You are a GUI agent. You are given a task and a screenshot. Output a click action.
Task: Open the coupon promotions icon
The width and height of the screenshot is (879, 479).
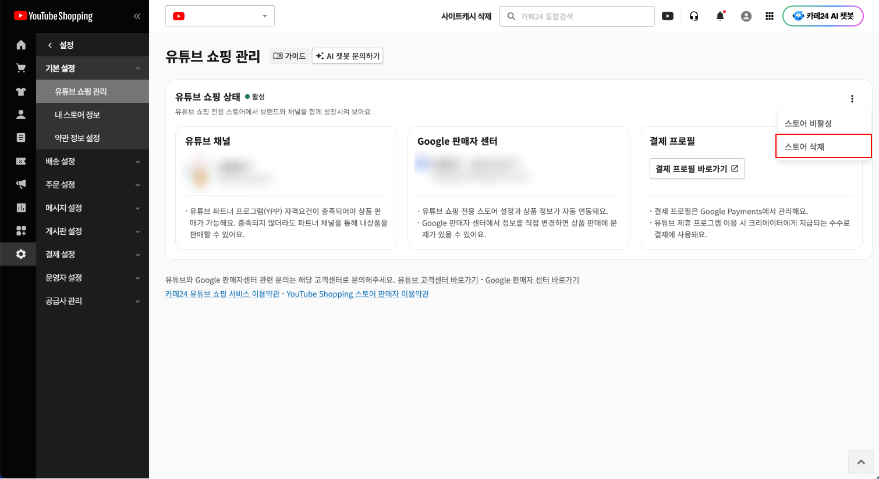(x=21, y=161)
